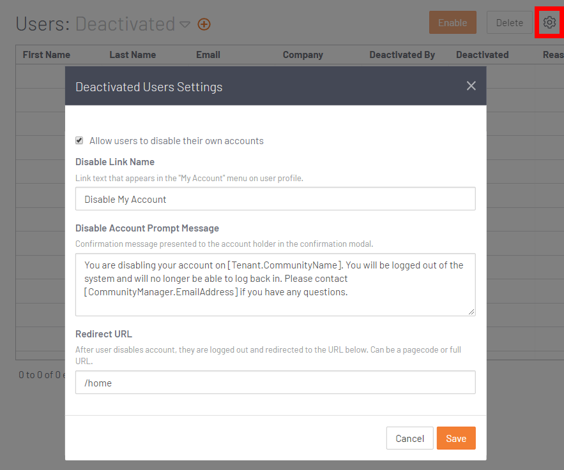Click the Cancel button
The height and width of the screenshot is (470, 564).
pos(409,438)
